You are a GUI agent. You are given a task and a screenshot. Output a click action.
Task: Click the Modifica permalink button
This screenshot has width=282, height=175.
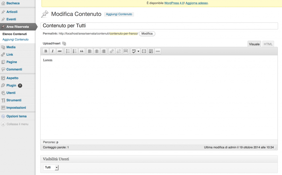(x=147, y=34)
